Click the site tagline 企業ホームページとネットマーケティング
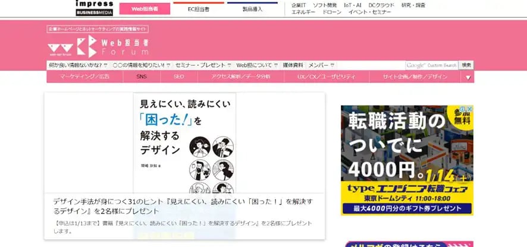The width and height of the screenshot is (527, 247). (98, 29)
